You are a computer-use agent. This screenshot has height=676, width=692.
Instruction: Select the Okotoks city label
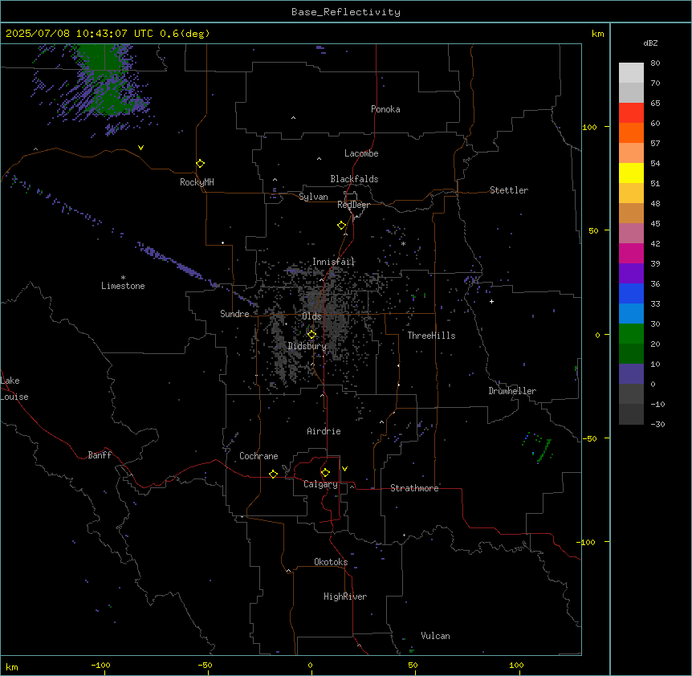(x=331, y=562)
